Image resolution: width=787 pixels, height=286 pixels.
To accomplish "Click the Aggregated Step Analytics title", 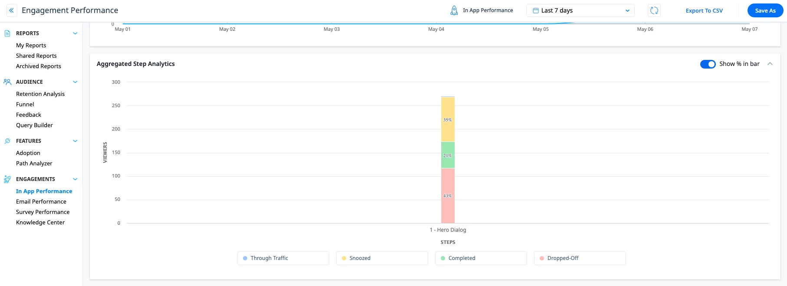I will (x=136, y=64).
